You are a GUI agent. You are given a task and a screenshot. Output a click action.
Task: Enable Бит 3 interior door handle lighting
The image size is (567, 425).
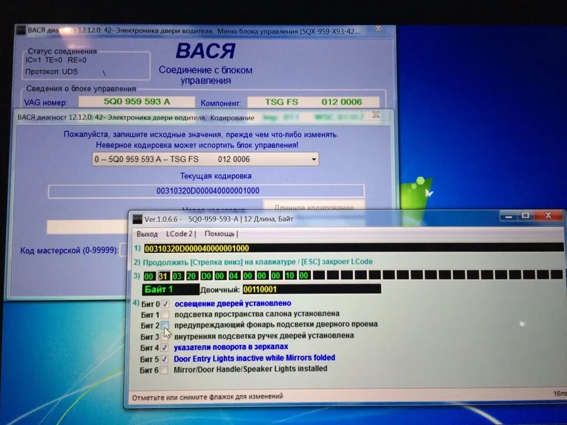click(165, 336)
